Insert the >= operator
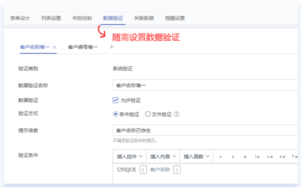302x190 pixels. point(270,157)
